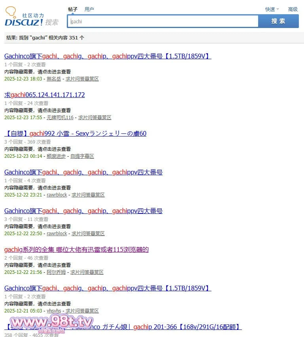Focus the search box containing gachi

pos(163,21)
